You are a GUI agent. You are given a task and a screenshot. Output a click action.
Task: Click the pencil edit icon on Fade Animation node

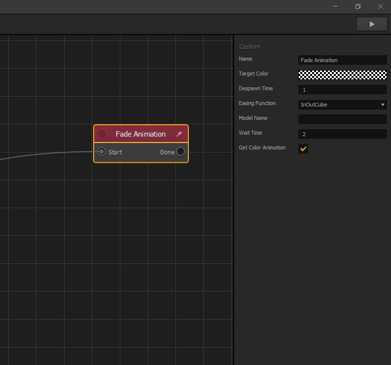179,134
